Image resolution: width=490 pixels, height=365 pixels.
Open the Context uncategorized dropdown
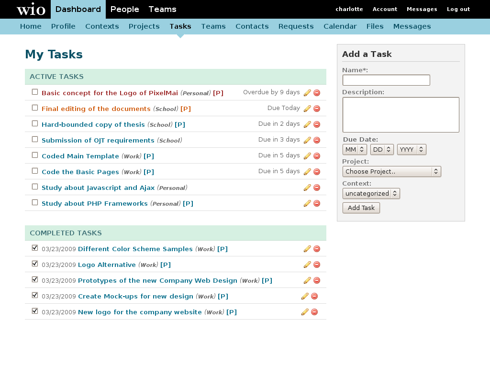click(371, 193)
